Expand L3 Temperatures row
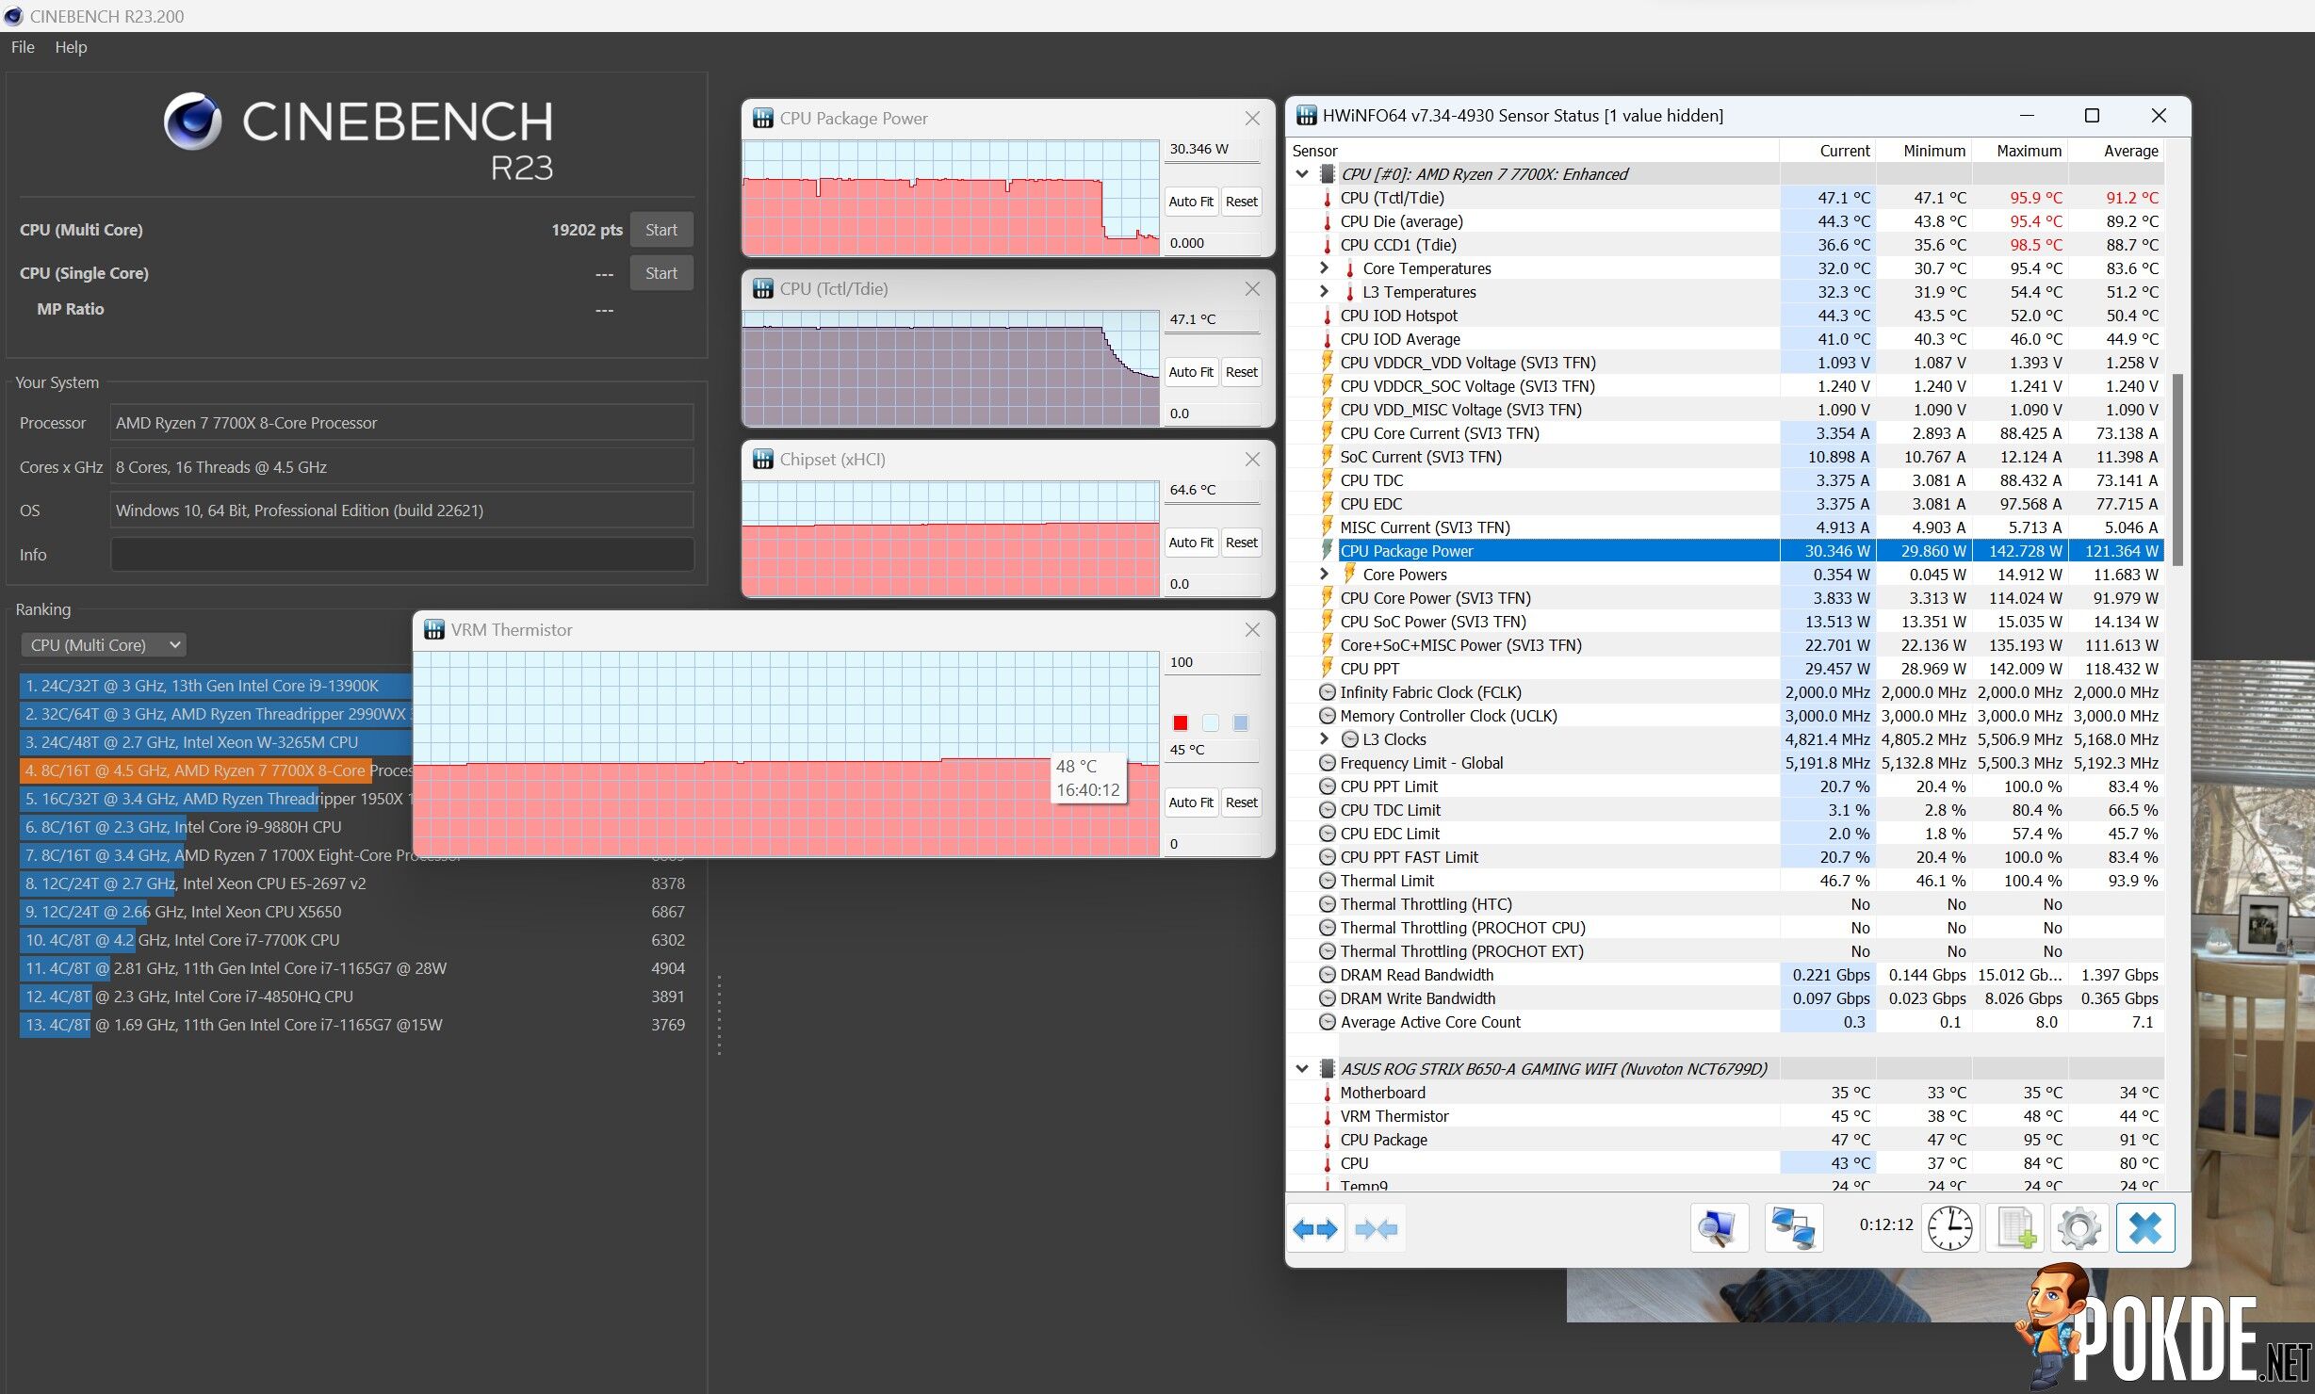 click(1324, 292)
